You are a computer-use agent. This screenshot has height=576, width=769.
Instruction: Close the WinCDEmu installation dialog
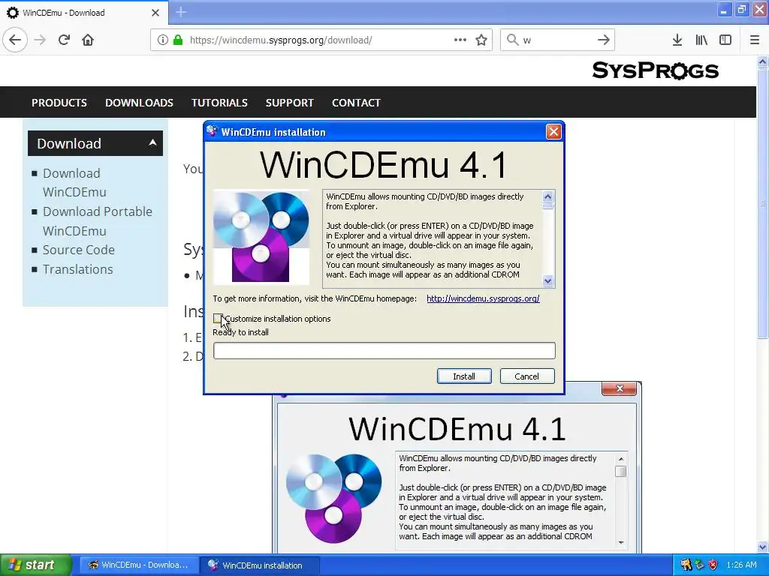click(x=553, y=131)
